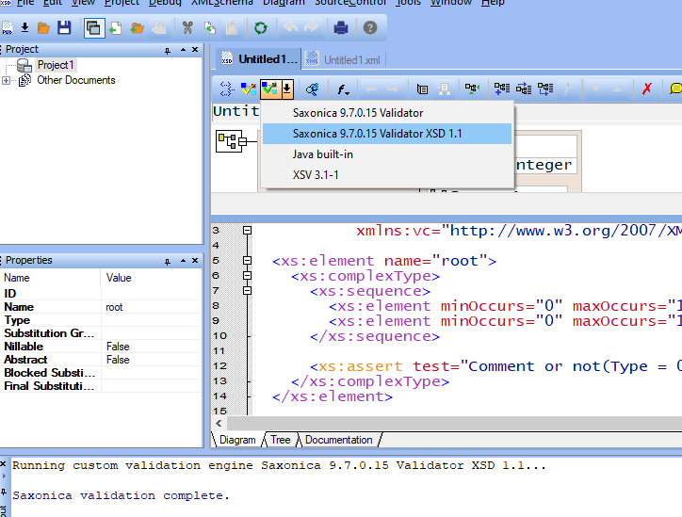Click the Open folder icon
The height and width of the screenshot is (517, 682).
pyautogui.click(x=43, y=28)
